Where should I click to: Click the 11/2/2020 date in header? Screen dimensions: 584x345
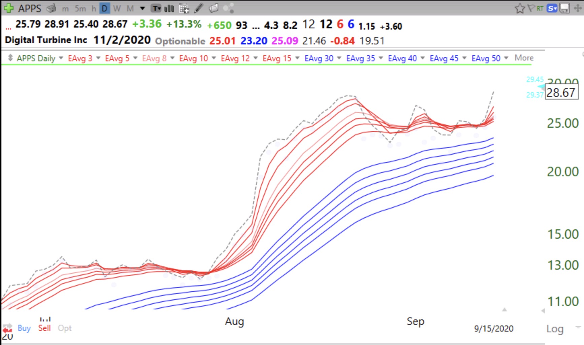(x=122, y=40)
